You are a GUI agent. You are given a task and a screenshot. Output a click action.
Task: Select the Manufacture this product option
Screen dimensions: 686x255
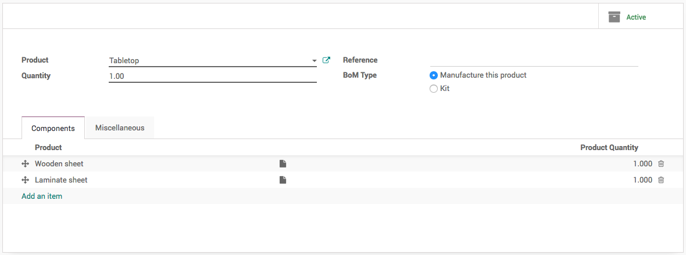click(433, 75)
